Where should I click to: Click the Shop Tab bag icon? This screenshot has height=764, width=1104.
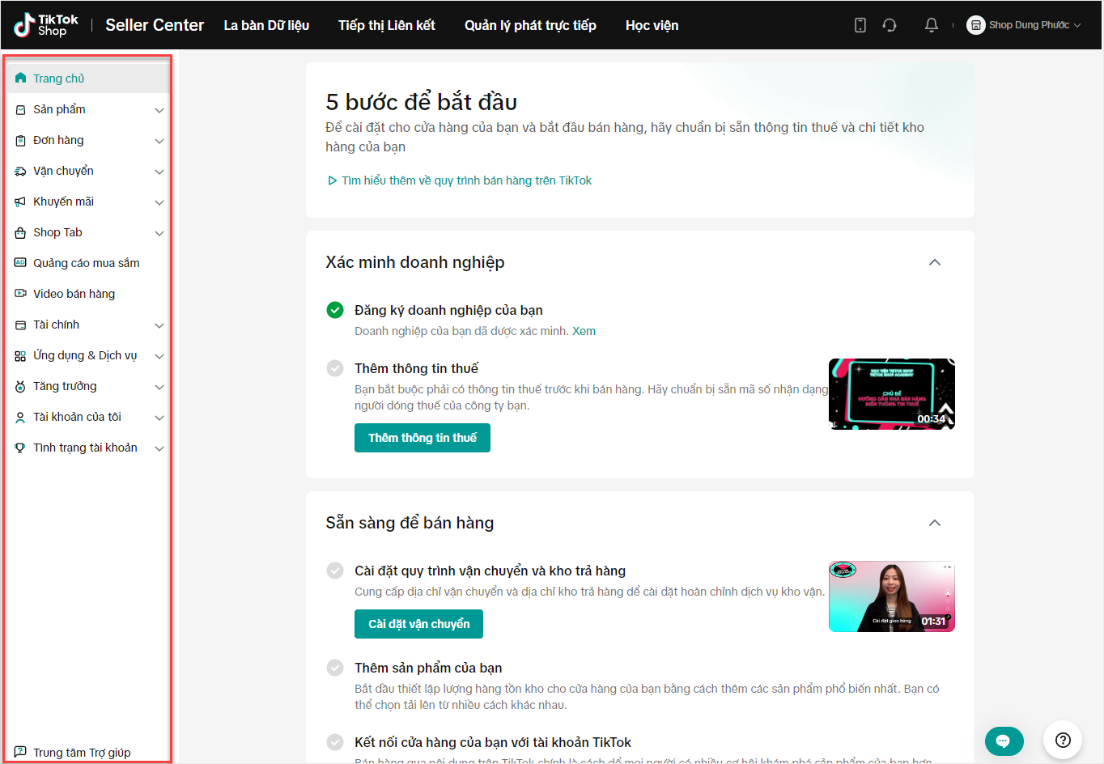pyautogui.click(x=20, y=232)
